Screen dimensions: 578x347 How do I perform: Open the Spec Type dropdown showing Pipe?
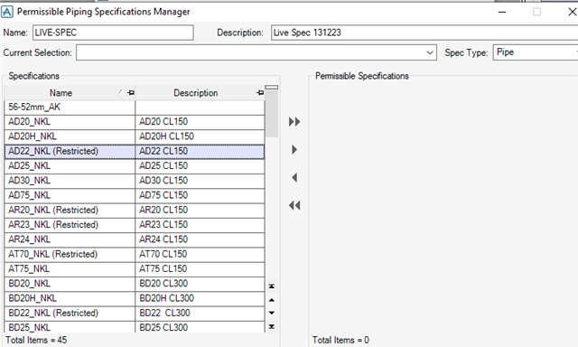tap(536, 52)
